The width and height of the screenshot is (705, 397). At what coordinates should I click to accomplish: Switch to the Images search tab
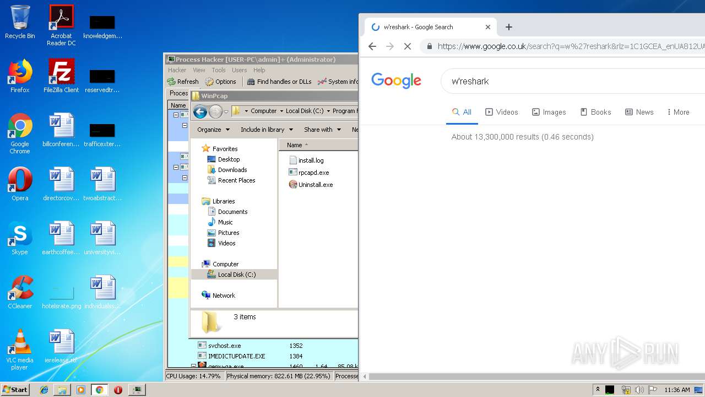click(x=549, y=112)
